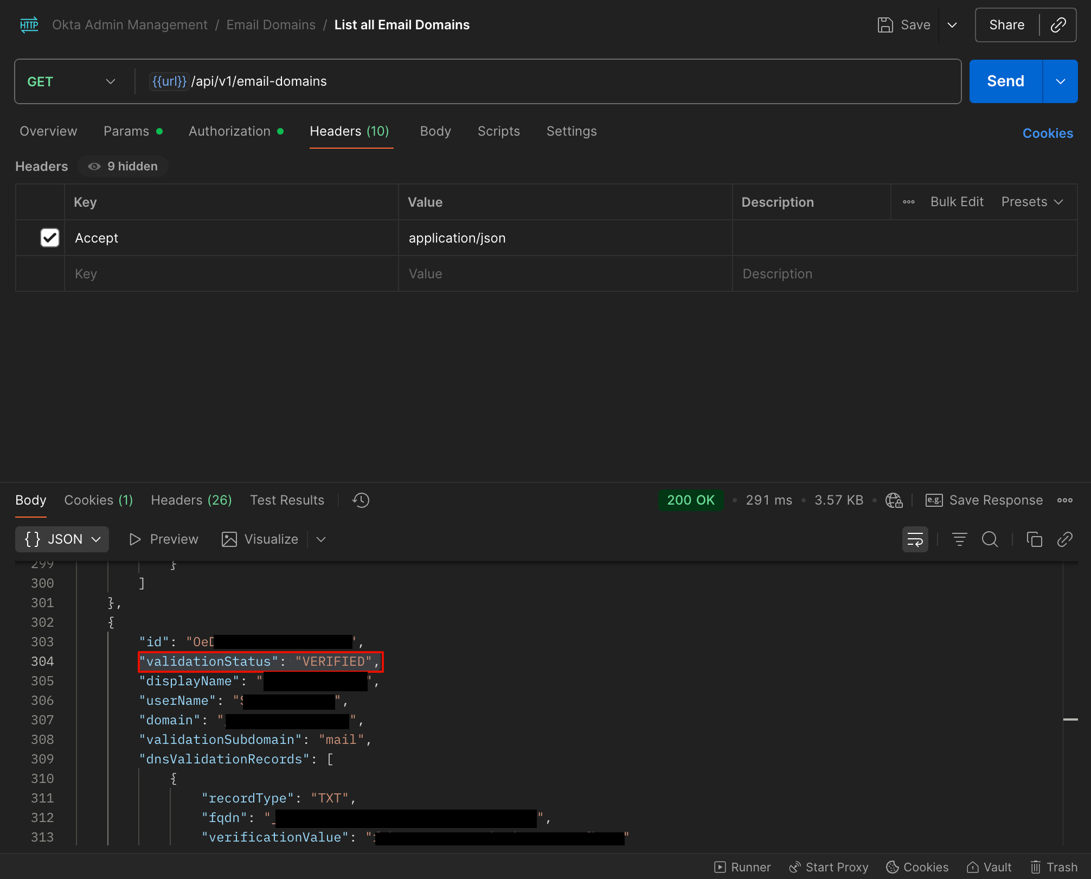Click Bulk Edit in the headers table
This screenshot has height=879, width=1091.
coord(957,202)
